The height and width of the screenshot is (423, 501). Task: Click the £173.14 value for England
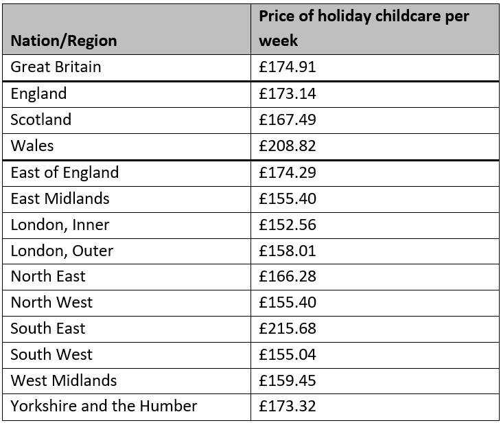[x=375, y=94]
